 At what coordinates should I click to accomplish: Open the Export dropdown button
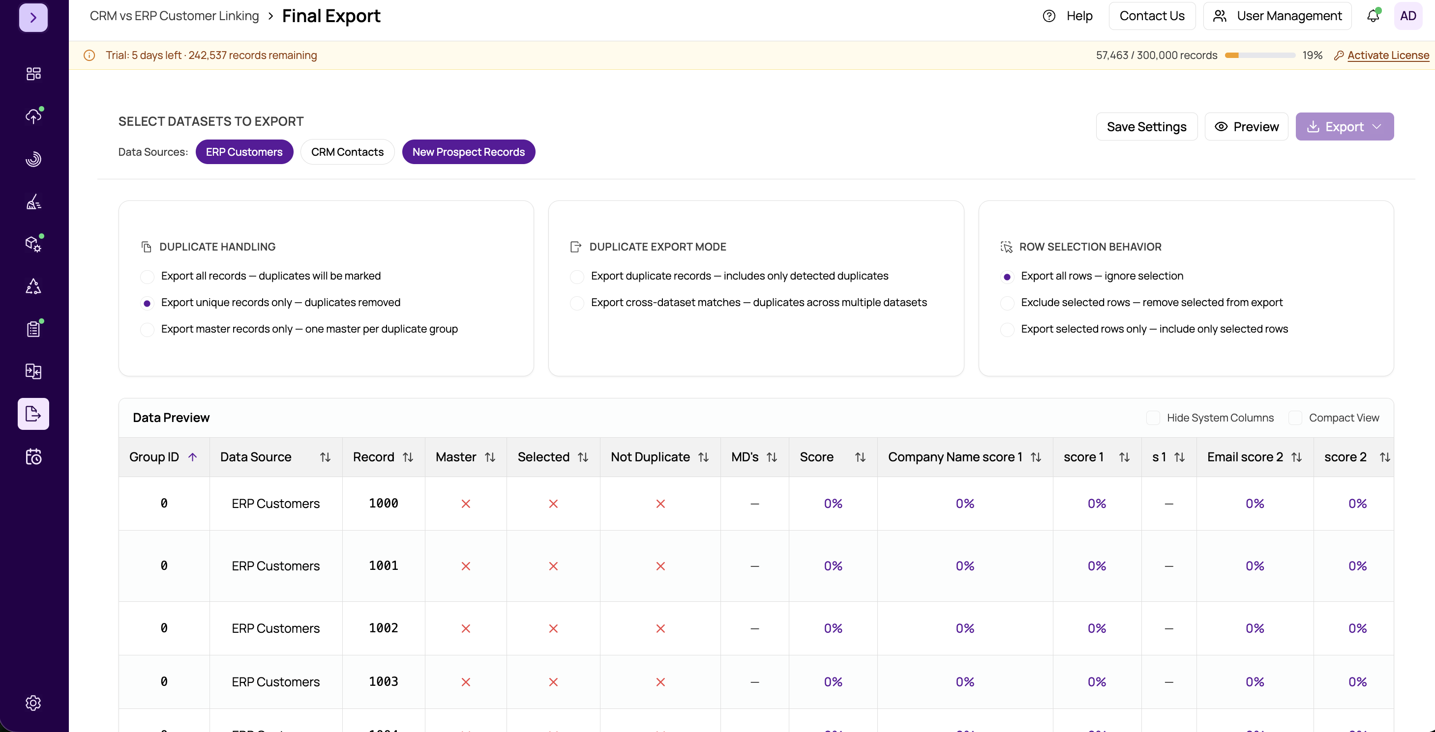click(1344, 126)
